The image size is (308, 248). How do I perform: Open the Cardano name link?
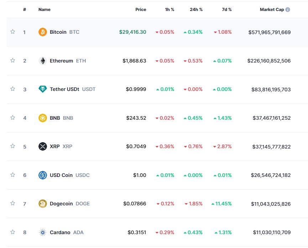tap(60, 232)
